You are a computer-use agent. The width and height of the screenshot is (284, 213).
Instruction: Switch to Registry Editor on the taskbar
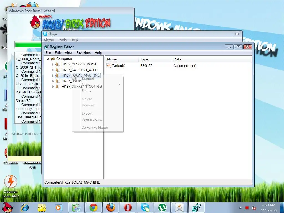(x=197, y=207)
